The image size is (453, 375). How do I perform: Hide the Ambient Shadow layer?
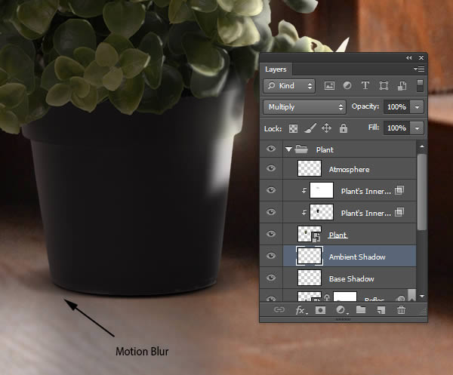click(x=271, y=256)
